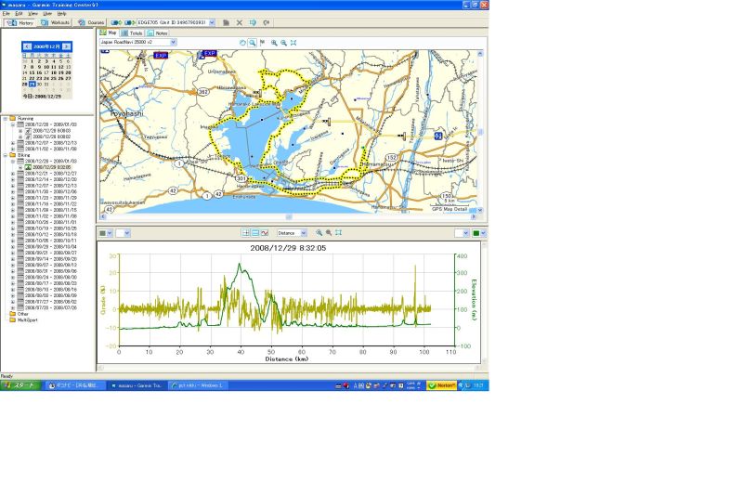Click the Norton tray indicator
Viewport: 743px width, 495px height.
(x=442, y=385)
